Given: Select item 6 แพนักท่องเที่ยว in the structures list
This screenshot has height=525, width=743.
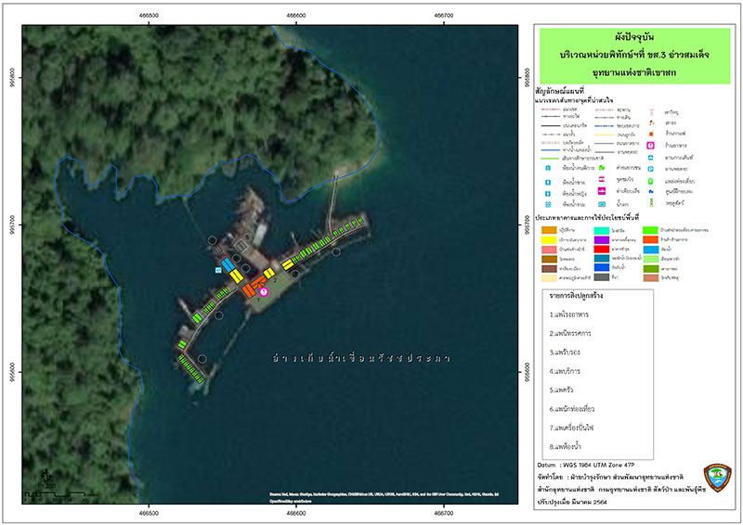Looking at the screenshot, I should coord(571,408).
